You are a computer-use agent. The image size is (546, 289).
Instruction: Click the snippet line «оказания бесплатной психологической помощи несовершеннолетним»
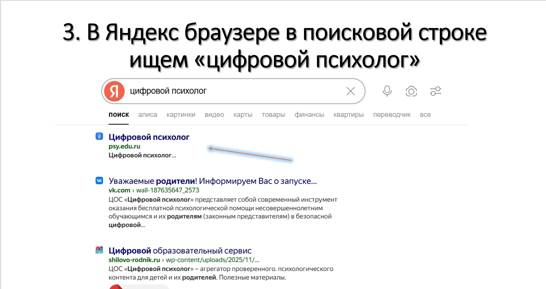216,208
